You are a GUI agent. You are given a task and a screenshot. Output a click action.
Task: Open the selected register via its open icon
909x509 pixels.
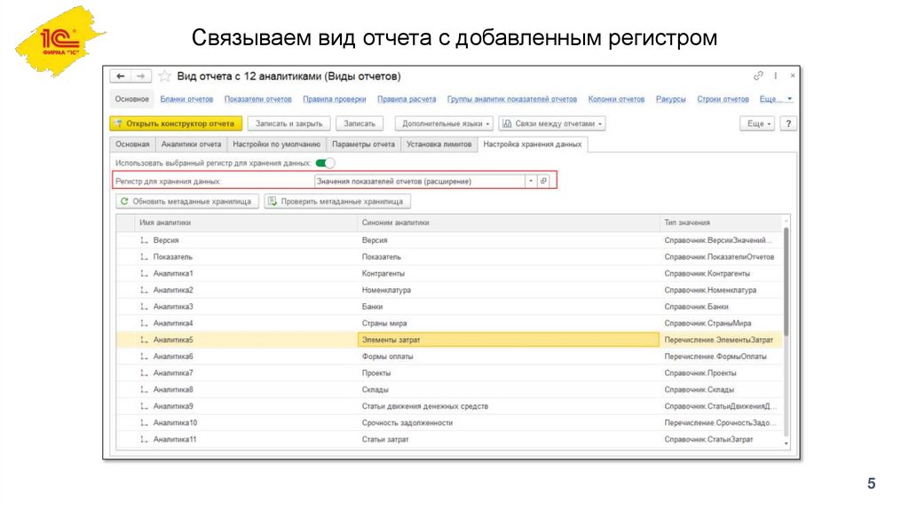tap(543, 181)
